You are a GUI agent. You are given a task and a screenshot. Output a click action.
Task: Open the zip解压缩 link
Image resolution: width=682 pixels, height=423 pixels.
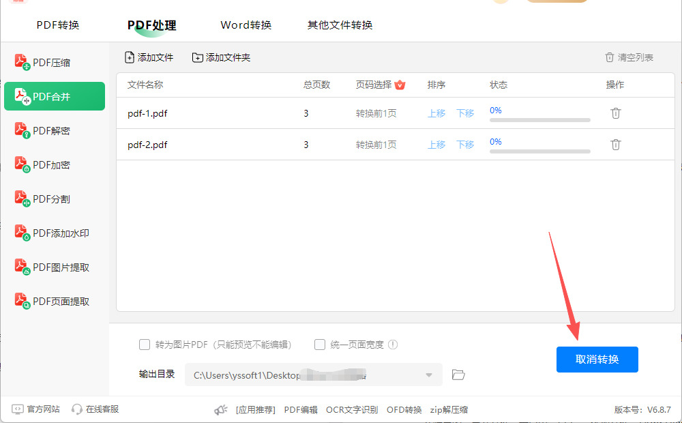(449, 409)
